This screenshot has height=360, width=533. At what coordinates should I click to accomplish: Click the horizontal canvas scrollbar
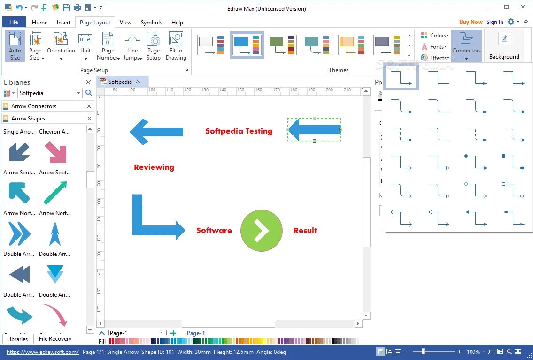click(228, 323)
